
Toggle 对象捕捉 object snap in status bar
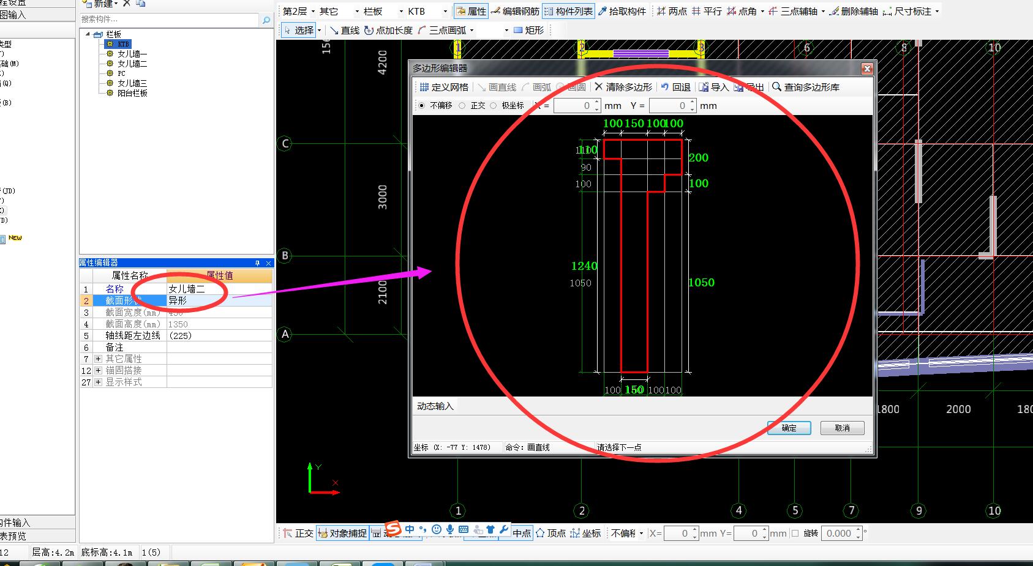click(x=343, y=533)
